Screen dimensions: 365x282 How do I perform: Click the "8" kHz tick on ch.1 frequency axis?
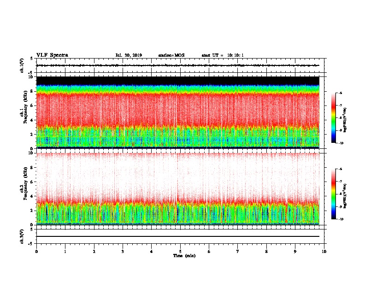(33, 91)
